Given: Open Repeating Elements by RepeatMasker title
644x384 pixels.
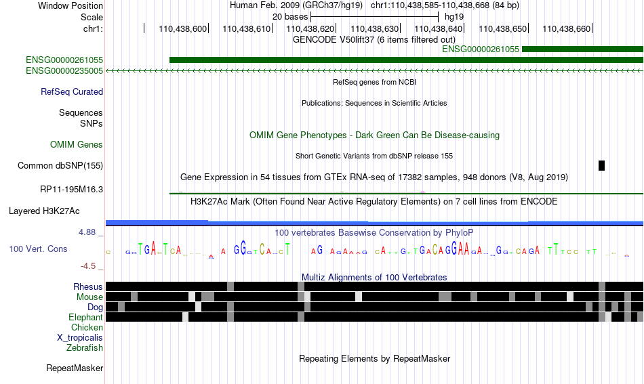Looking at the screenshot, I should click(x=374, y=358).
